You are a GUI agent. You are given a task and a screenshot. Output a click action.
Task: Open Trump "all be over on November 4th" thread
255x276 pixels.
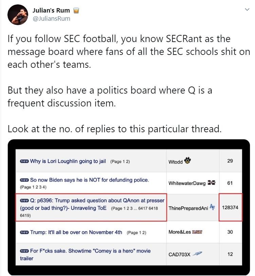(76, 232)
